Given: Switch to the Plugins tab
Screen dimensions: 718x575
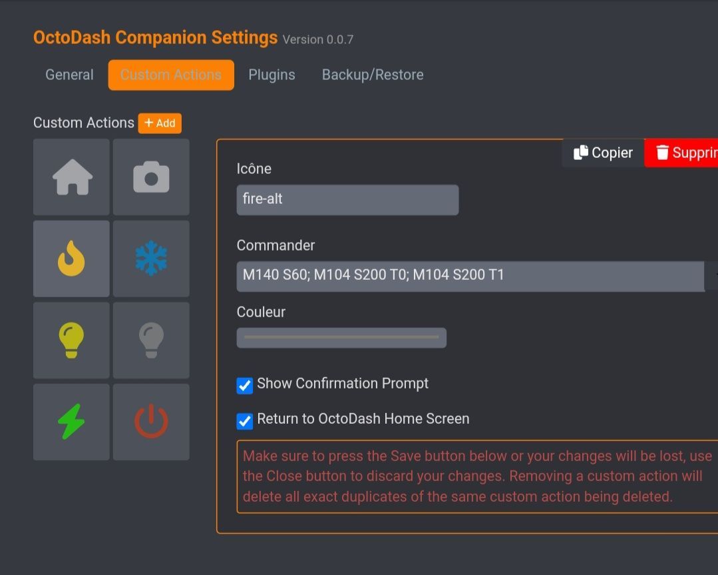Looking at the screenshot, I should [271, 75].
